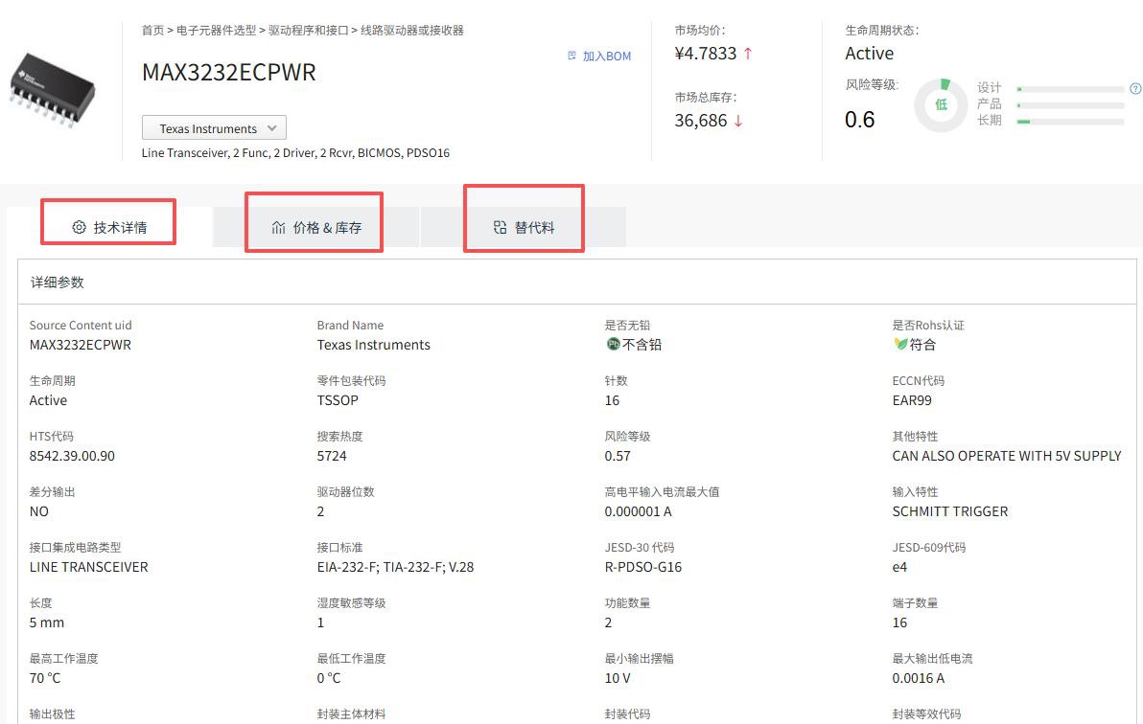Image resolution: width=1143 pixels, height=724 pixels.
Task: Click the 设计 risk progress bar
Action: coord(1070,89)
